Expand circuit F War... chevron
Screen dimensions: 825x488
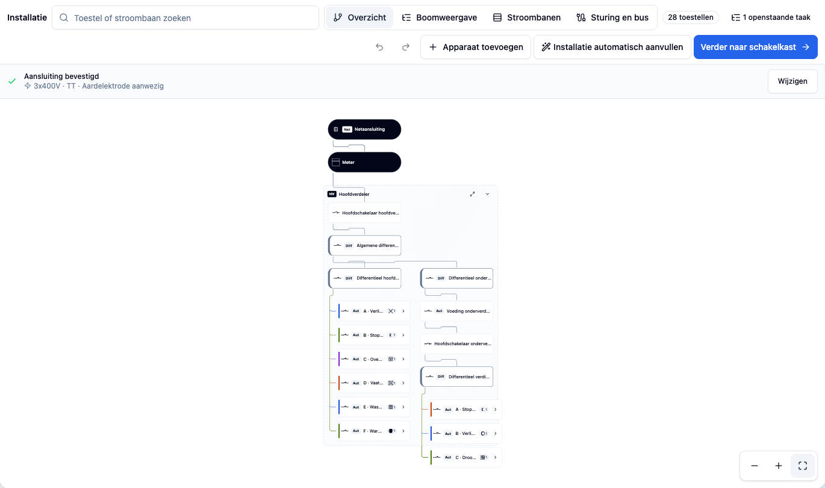(x=403, y=431)
